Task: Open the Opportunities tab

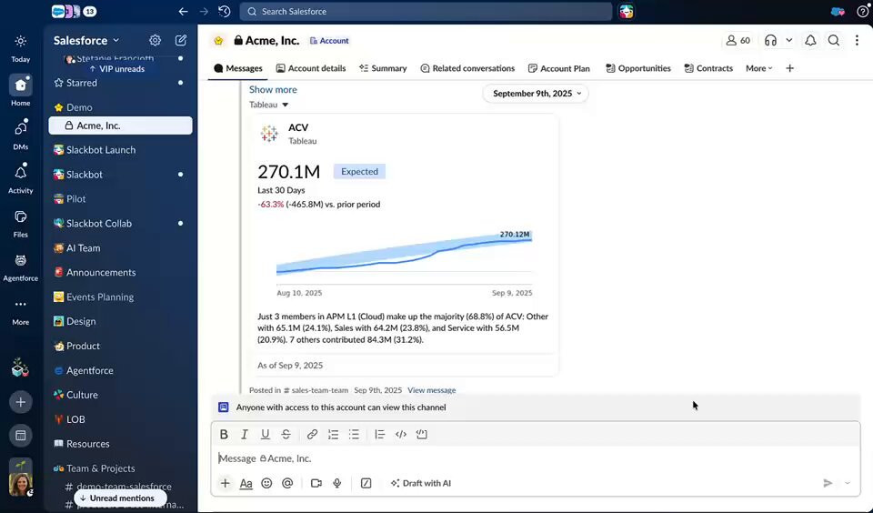Action: (x=637, y=68)
